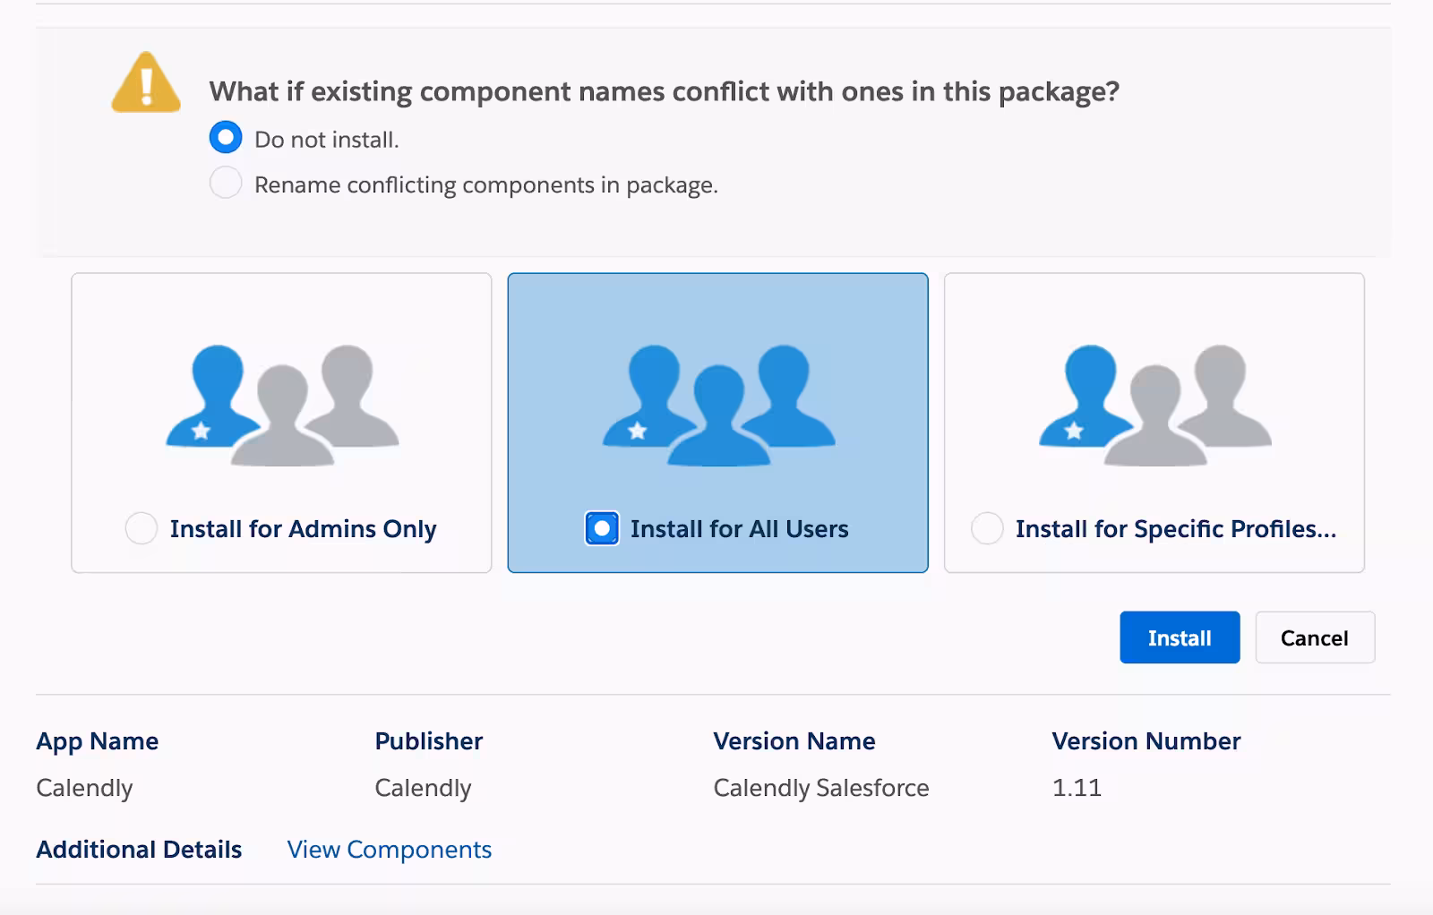Choose the Rename conflicting components radio button
This screenshot has width=1433, height=915.
[226, 184]
